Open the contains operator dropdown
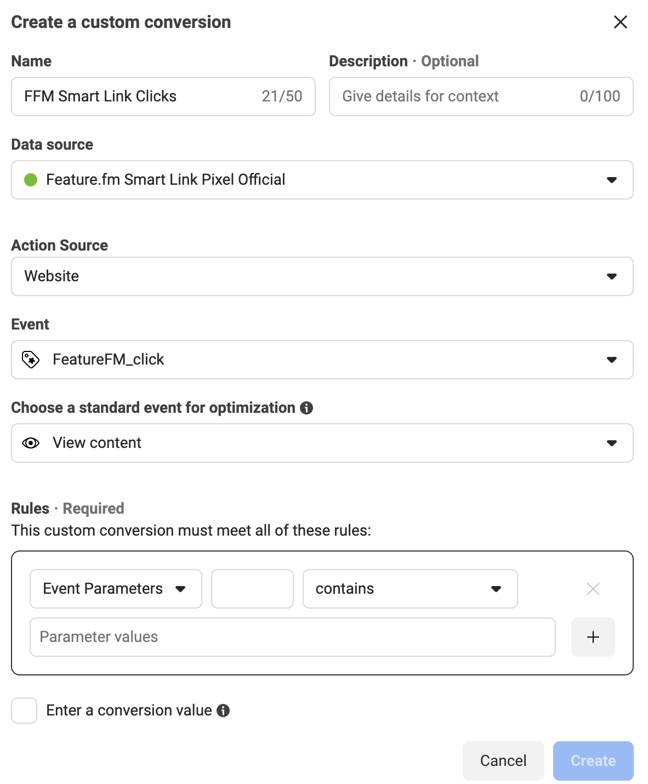 [410, 589]
